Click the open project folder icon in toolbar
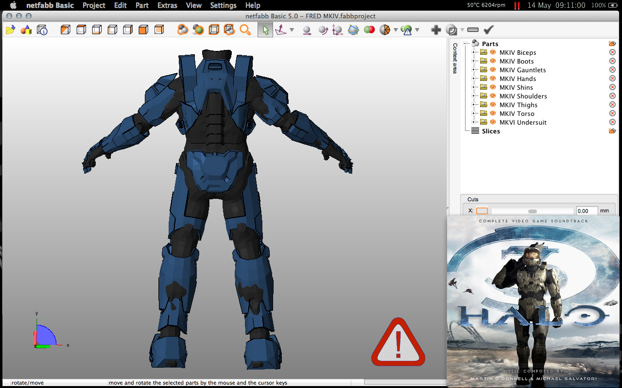 [x=10, y=30]
